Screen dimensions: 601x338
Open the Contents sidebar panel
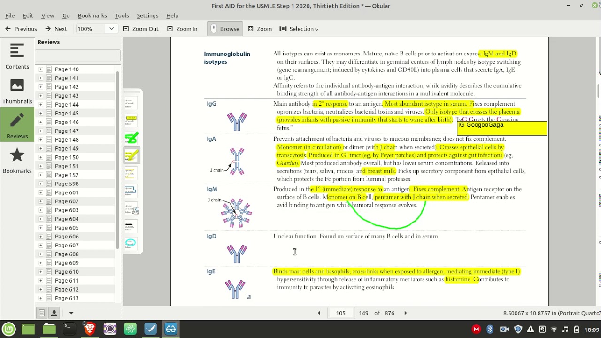pos(17,56)
